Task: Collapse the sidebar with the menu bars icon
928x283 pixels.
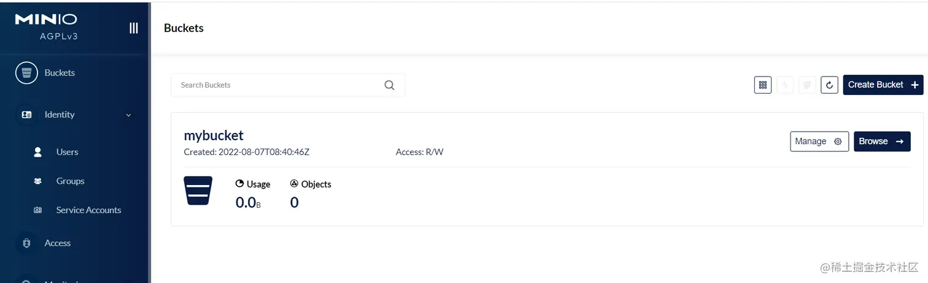Action: click(x=133, y=28)
